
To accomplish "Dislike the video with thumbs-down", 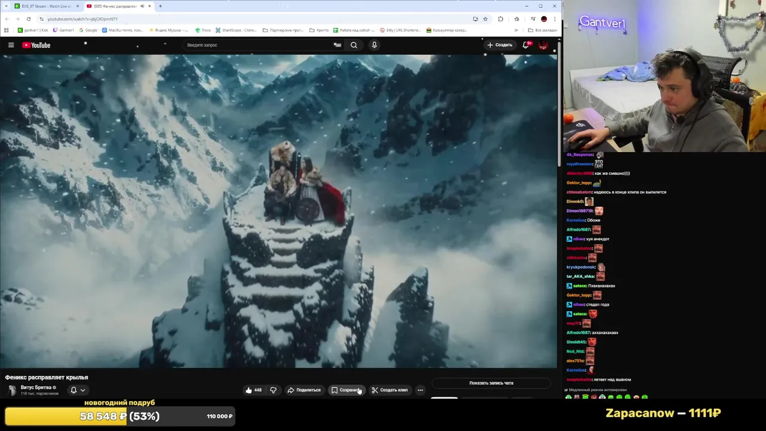I will pyautogui.click(x=273, y=390).
